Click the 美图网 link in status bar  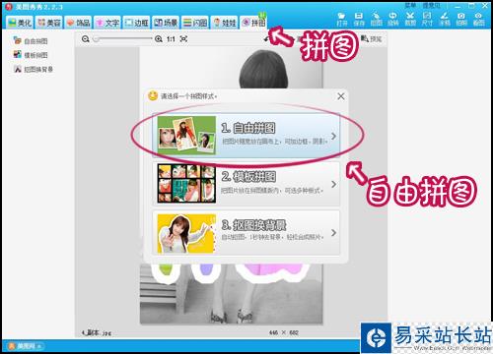[x=25, y=346]
